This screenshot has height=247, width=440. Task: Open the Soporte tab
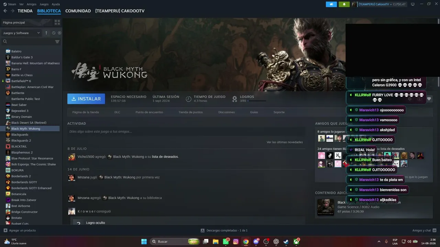tap(279, 112)
